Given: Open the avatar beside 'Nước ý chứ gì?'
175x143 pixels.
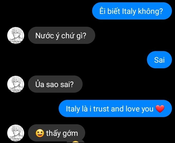Looking at the screenshot, I should [x=16, y=35].
